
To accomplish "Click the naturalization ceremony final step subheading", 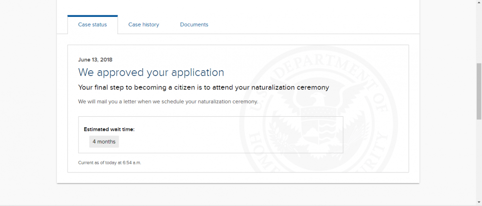I will (203, 87).
